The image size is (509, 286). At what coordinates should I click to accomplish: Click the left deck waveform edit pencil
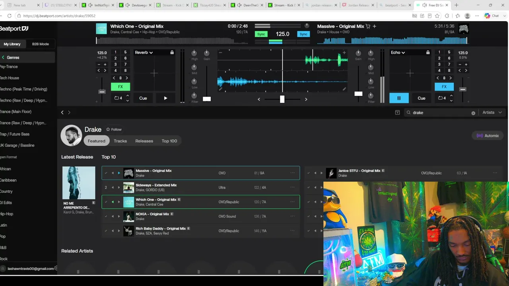221,89
